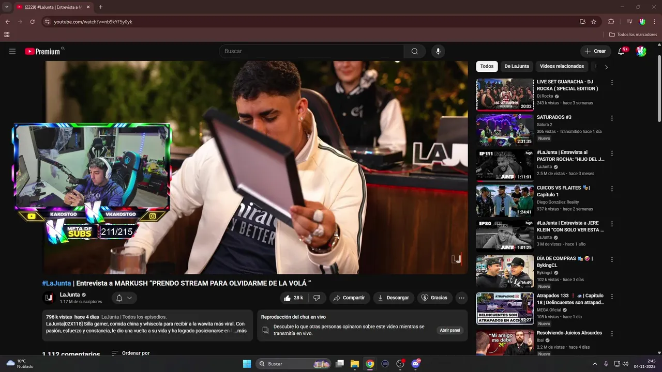Open options for DÍA DE COMPRAS video
662x372 pixels.
[612, 259]
